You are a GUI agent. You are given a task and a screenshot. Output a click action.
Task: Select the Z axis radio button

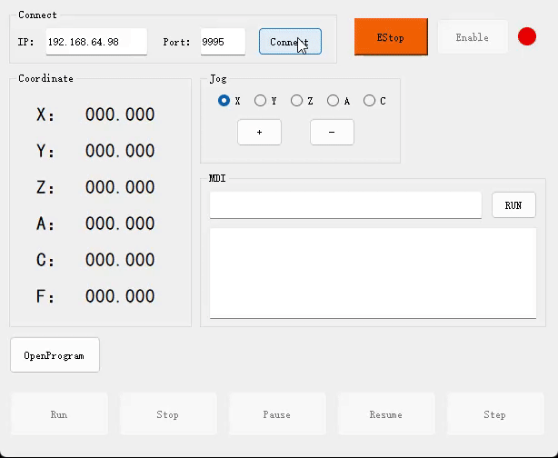tap(297, 101)
